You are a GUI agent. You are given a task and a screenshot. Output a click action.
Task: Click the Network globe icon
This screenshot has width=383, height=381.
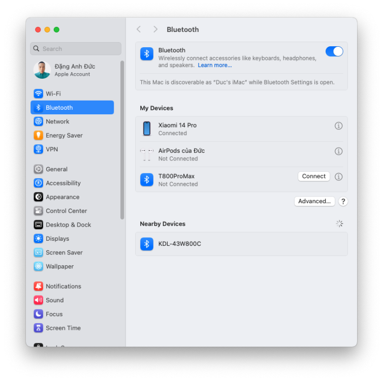point(38,121)
